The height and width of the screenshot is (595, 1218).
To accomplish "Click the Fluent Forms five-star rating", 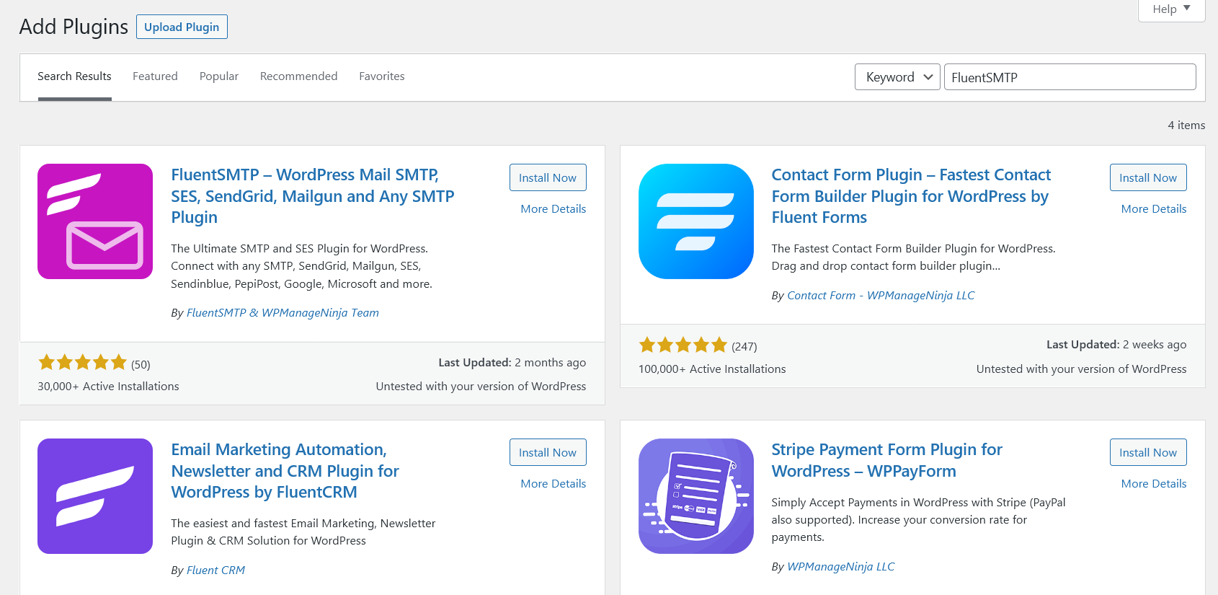I will click(x=683, y=345).
